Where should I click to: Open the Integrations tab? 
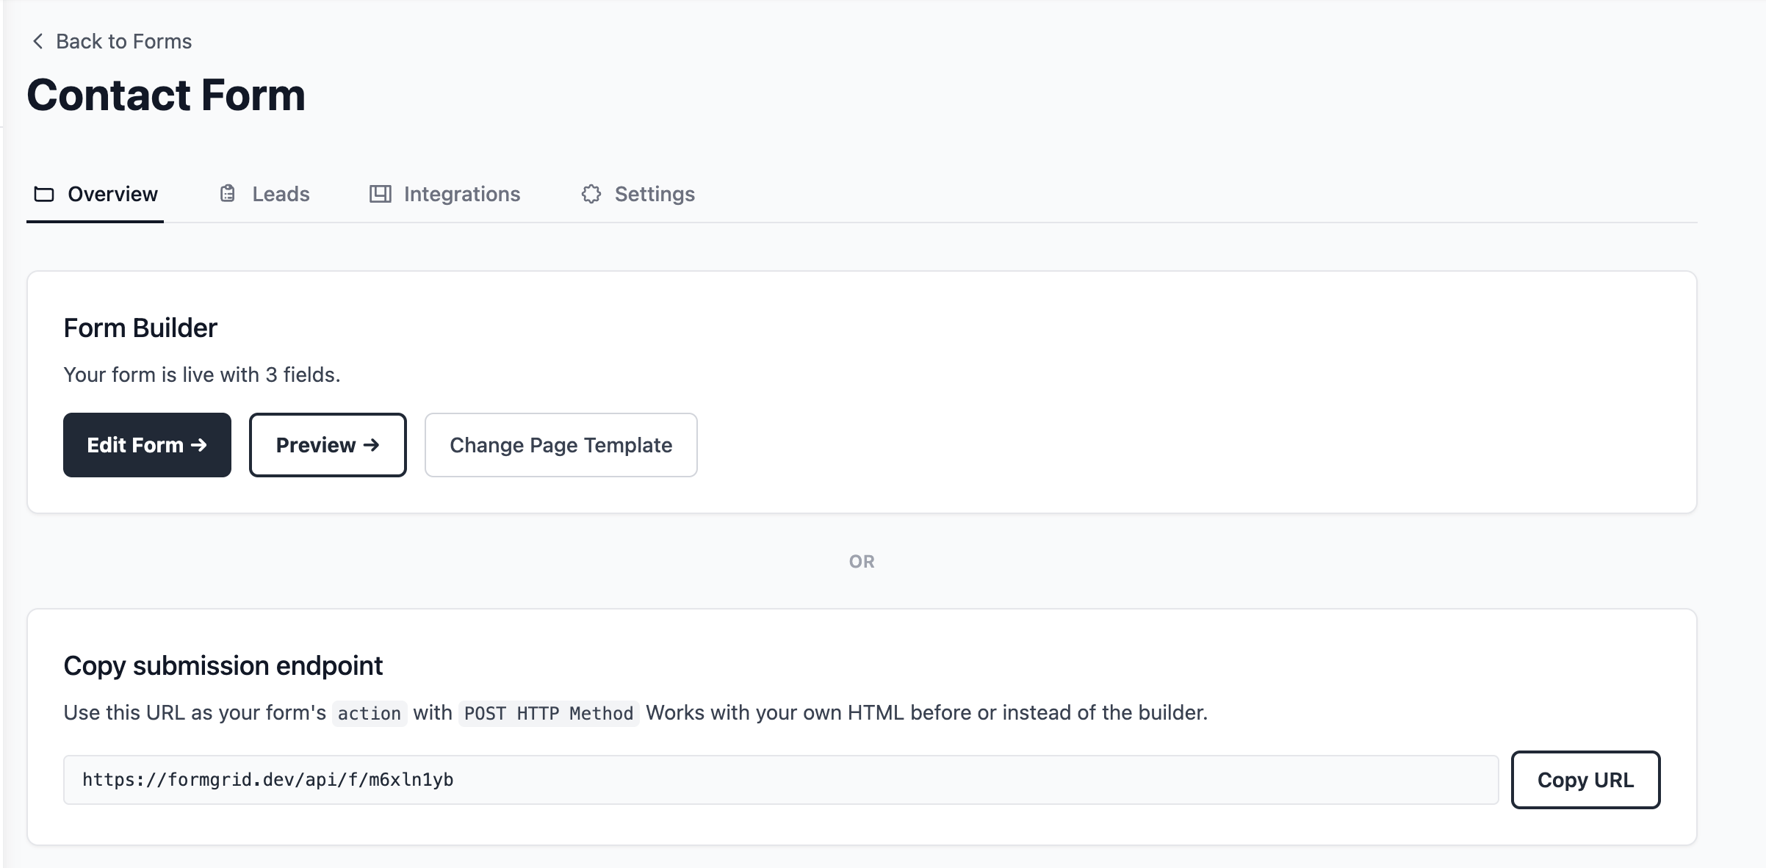pyautogui.click(x=444, y=194)
